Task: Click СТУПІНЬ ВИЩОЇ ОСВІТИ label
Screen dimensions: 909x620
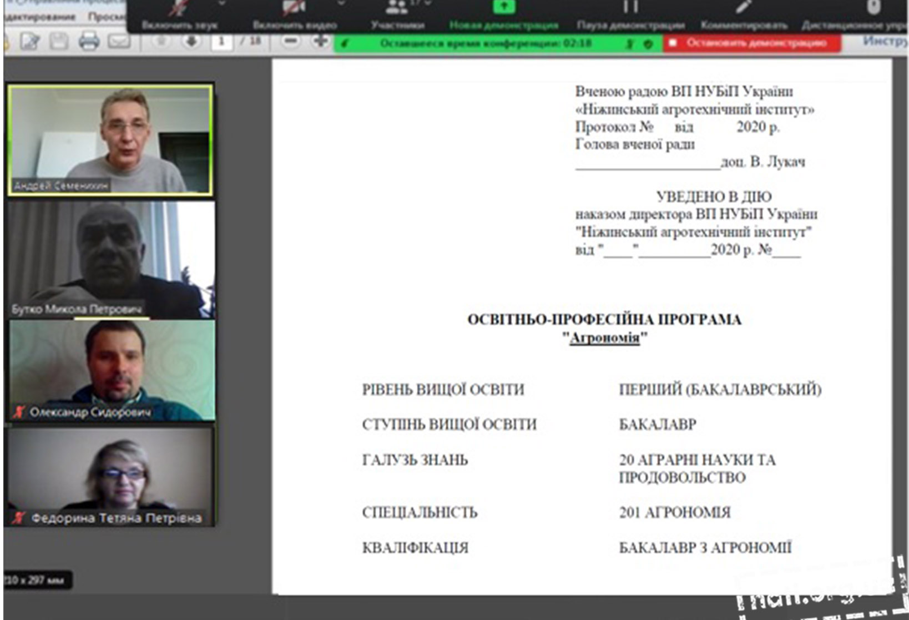Action: pyautogui.click(x=449, y=425)
